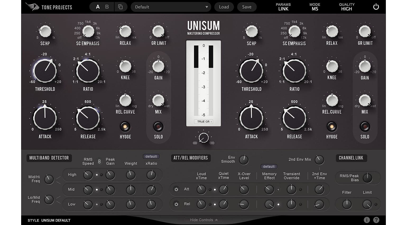This screenshot has width=407, height=225.
Task: Adjust the left channel Threshold knob
Action: pos(45,71)
